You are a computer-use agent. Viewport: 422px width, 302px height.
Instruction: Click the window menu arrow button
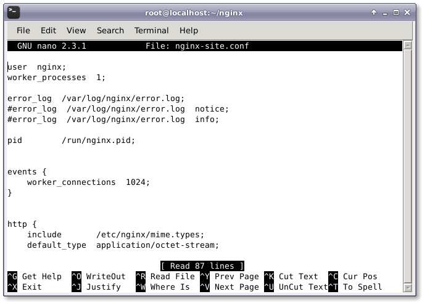pos(374,12)
